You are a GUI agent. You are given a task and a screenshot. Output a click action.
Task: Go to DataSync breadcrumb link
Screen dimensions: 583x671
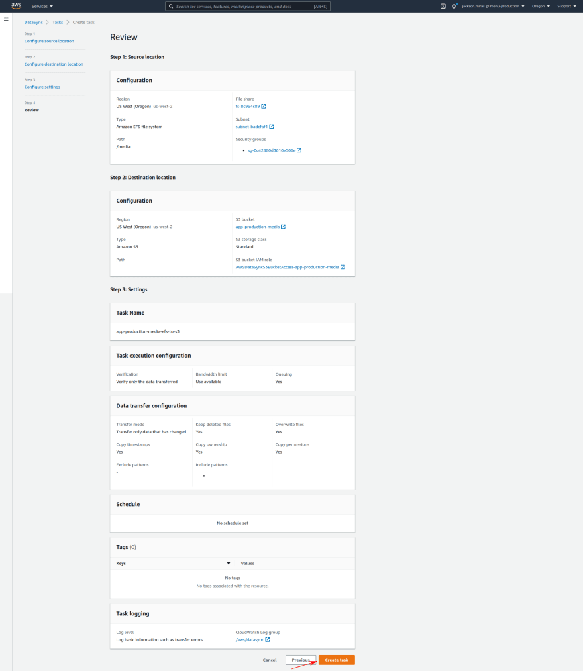click(x=33, y=23)
